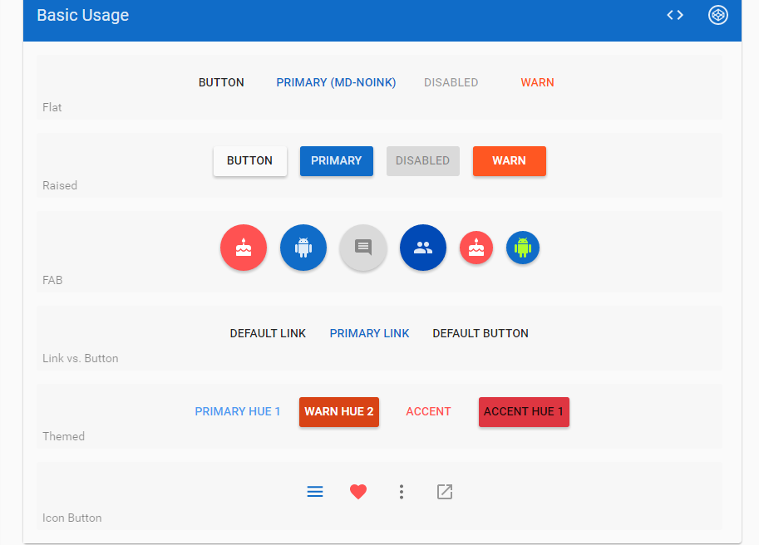Click the dark blue people FAB
The image size is (759, 545).
(423, 248)
